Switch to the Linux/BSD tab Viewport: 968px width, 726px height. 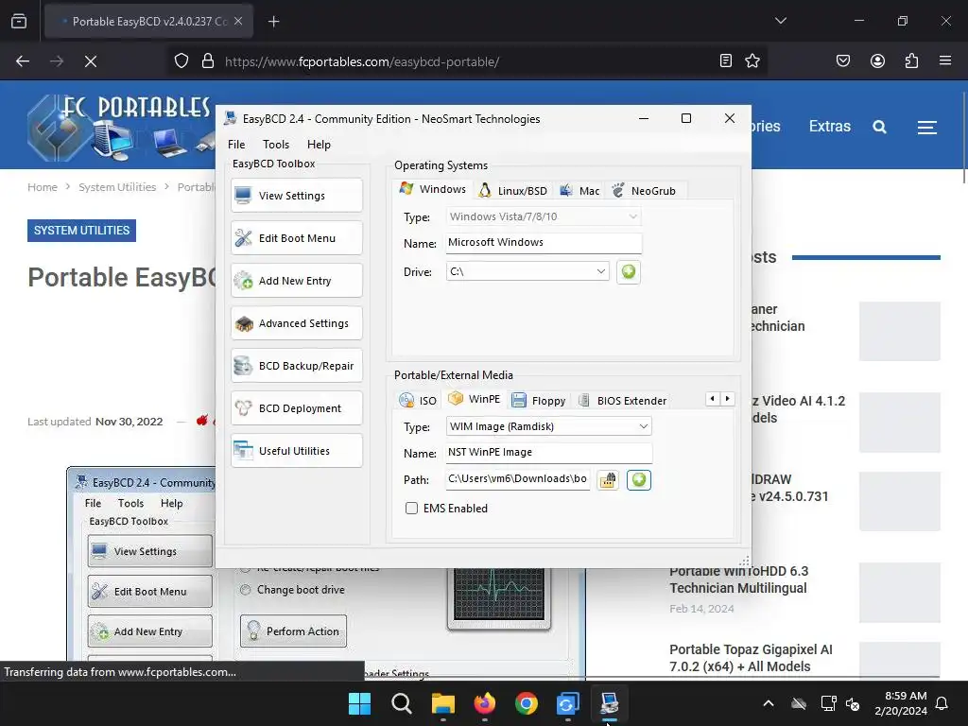[513, 191]
